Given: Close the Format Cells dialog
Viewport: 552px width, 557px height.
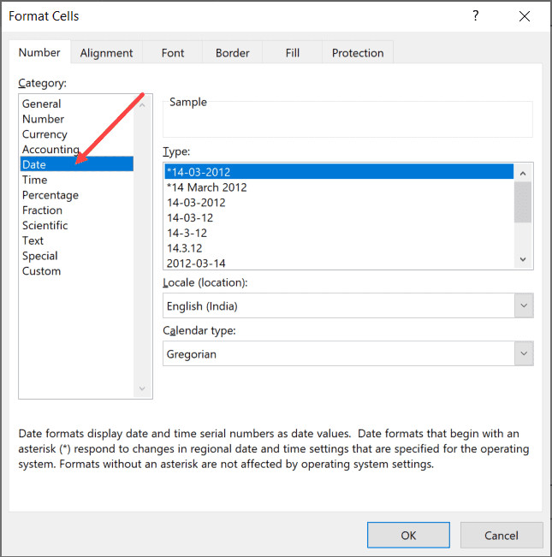Looking at the screenshot, I should point(522,16).
